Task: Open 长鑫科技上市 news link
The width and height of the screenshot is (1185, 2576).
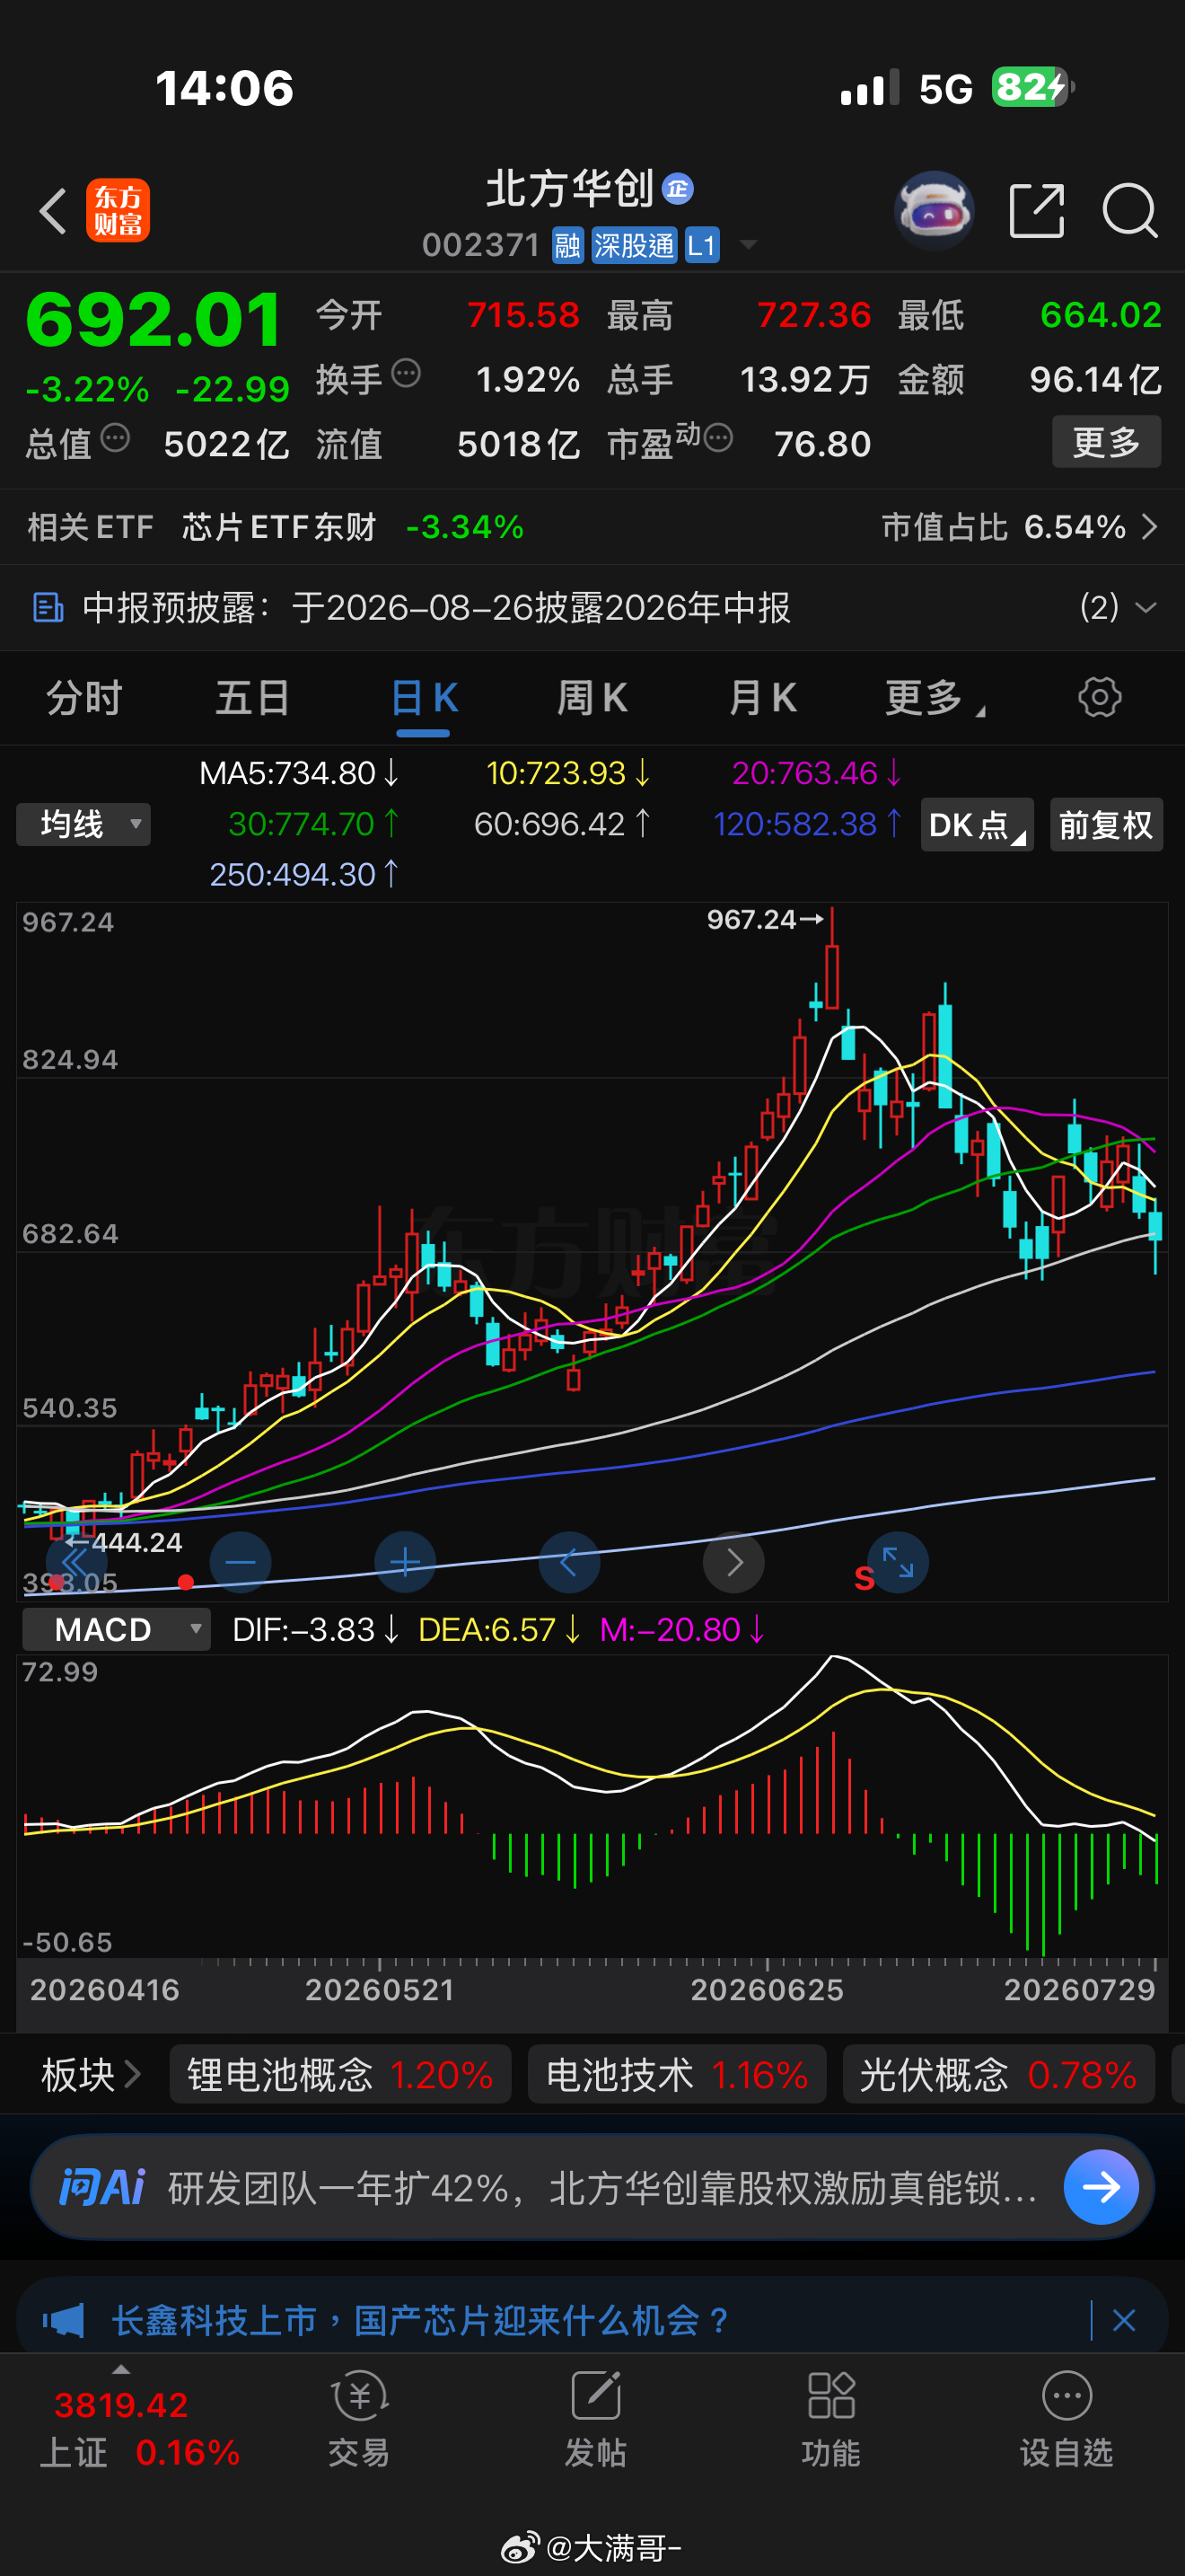Action: (x=419, y=2321)
